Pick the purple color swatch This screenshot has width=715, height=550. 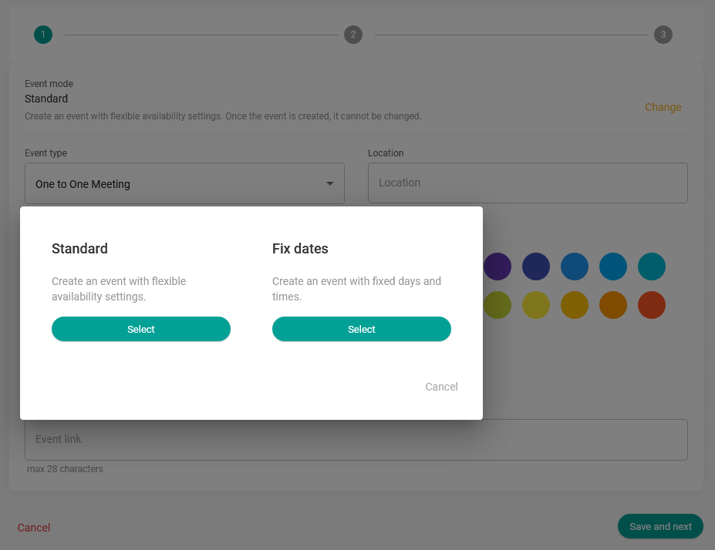(x=497, y=267)
